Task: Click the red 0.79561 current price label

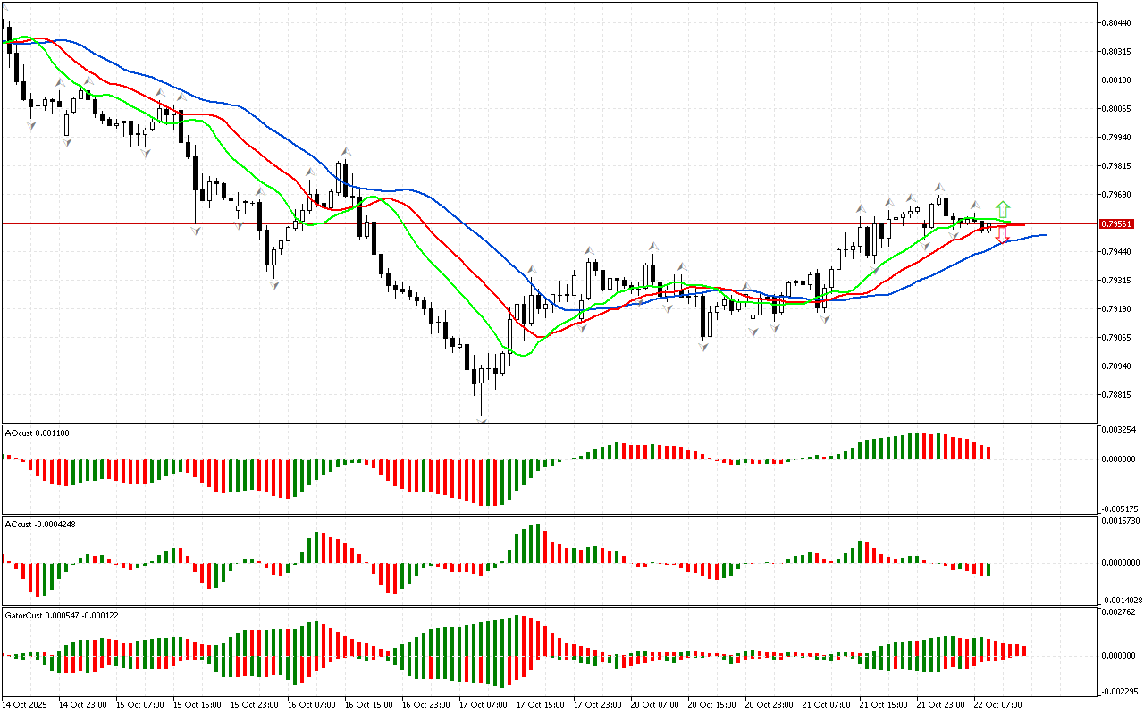Action: click(x=1117, y=224)
